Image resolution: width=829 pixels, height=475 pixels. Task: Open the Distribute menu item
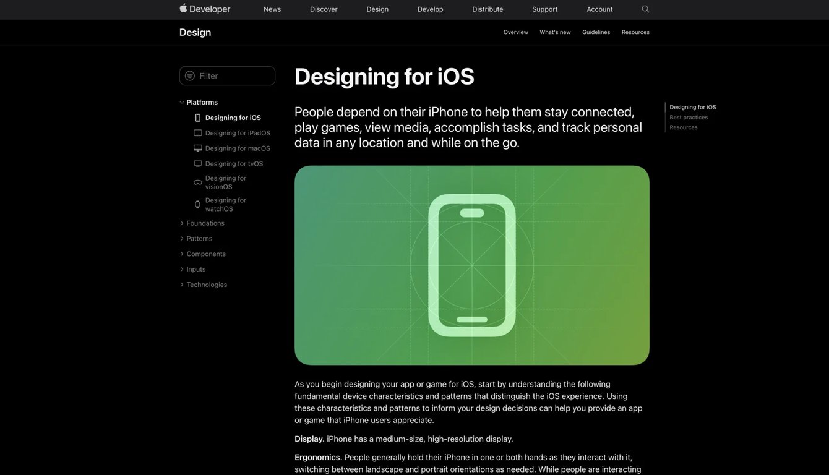click(x=488, y=9)
